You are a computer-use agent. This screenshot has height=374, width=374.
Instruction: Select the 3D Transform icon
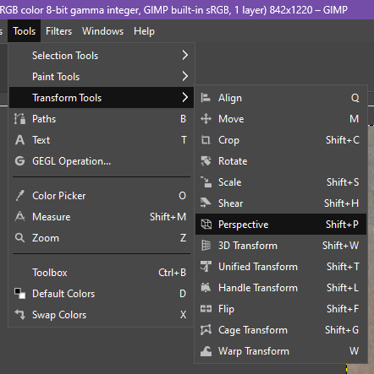(206, 246)
